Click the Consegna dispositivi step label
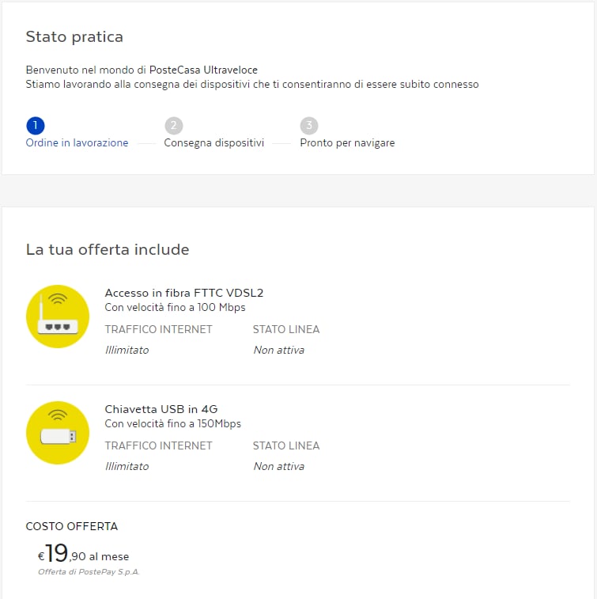 click(x=213, y=143)
